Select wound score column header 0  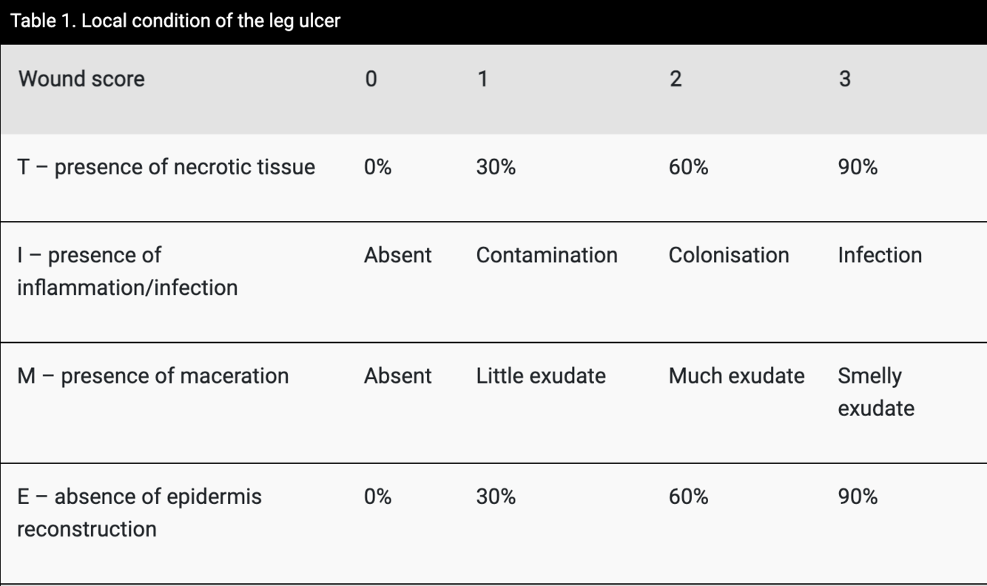pyautogui.click(x=371, y=78)
